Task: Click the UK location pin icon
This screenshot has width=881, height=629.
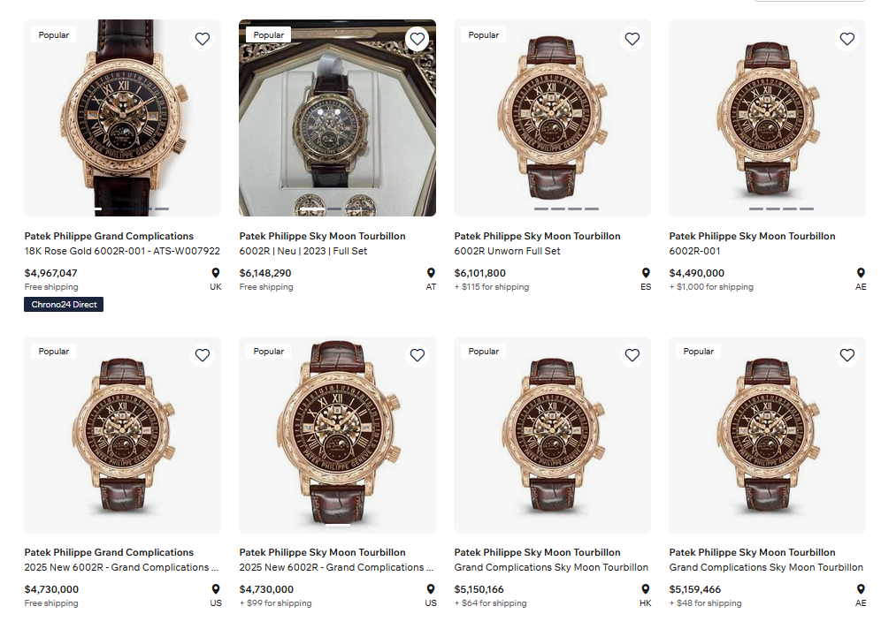Action: pyautogui.click(x=216, y=273)
